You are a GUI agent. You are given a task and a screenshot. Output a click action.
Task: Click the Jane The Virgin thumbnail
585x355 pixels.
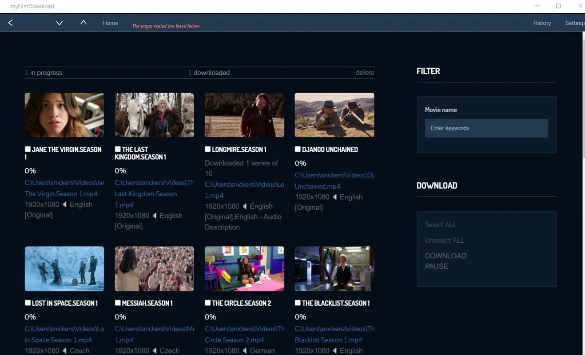[x=64, y=115]
